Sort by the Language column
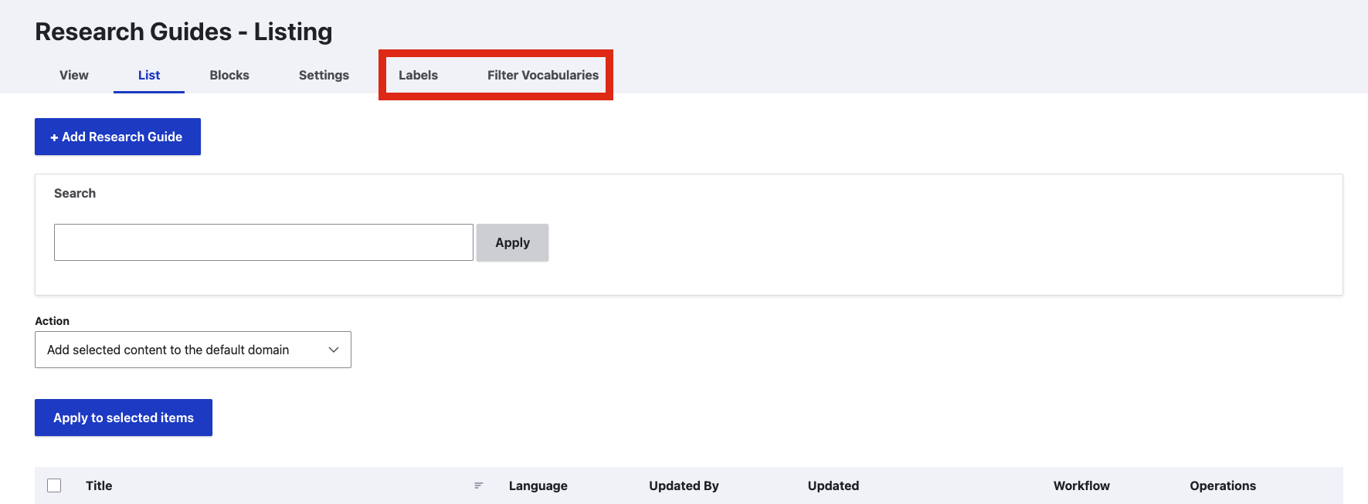Screen dimensions: 1368x504 538,485
